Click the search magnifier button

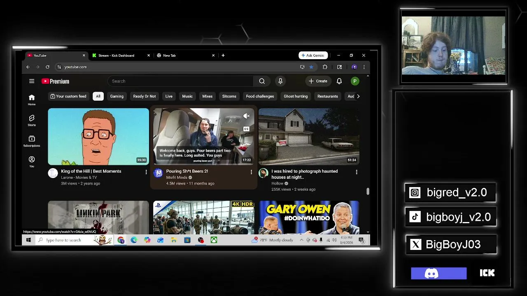pyautogui.click(x=262, y=81)
